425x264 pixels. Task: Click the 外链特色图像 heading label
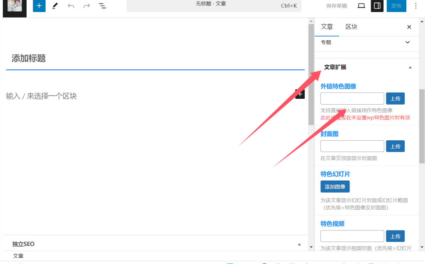pyautogui.click(x=338, y=86)
